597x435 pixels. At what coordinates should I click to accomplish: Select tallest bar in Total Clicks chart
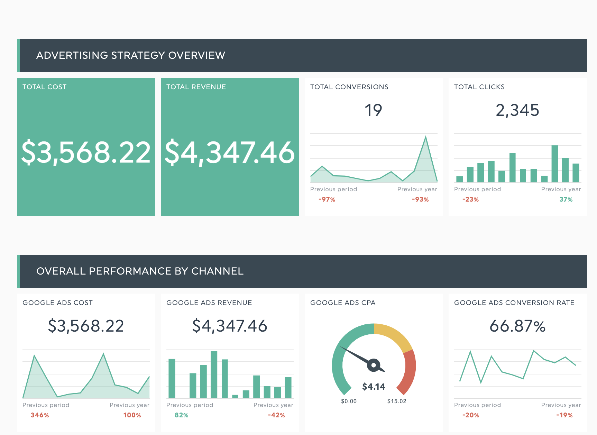point(555,163)
